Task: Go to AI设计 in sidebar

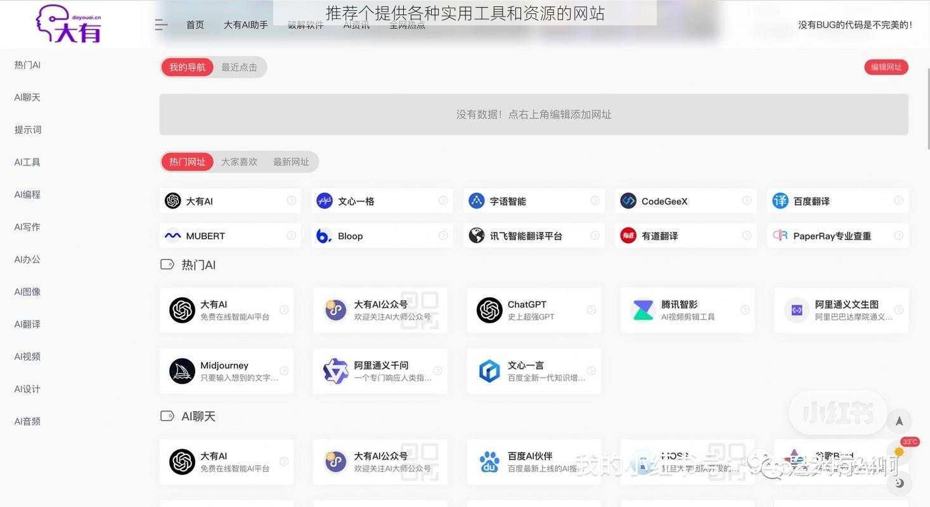Action: [x=27, y=388]
